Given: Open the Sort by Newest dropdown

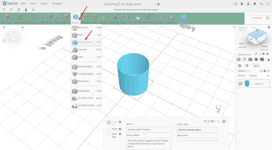Looking at the screenshot, I should pyautogui.click(x=259, y=76).
